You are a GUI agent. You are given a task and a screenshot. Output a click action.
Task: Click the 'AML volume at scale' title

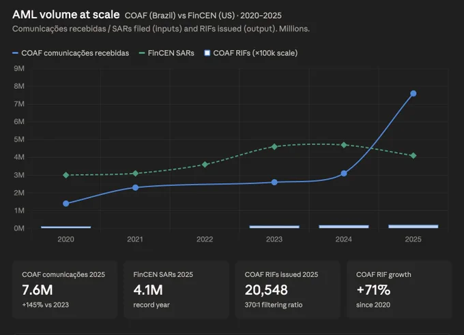(x=66, y=14)
